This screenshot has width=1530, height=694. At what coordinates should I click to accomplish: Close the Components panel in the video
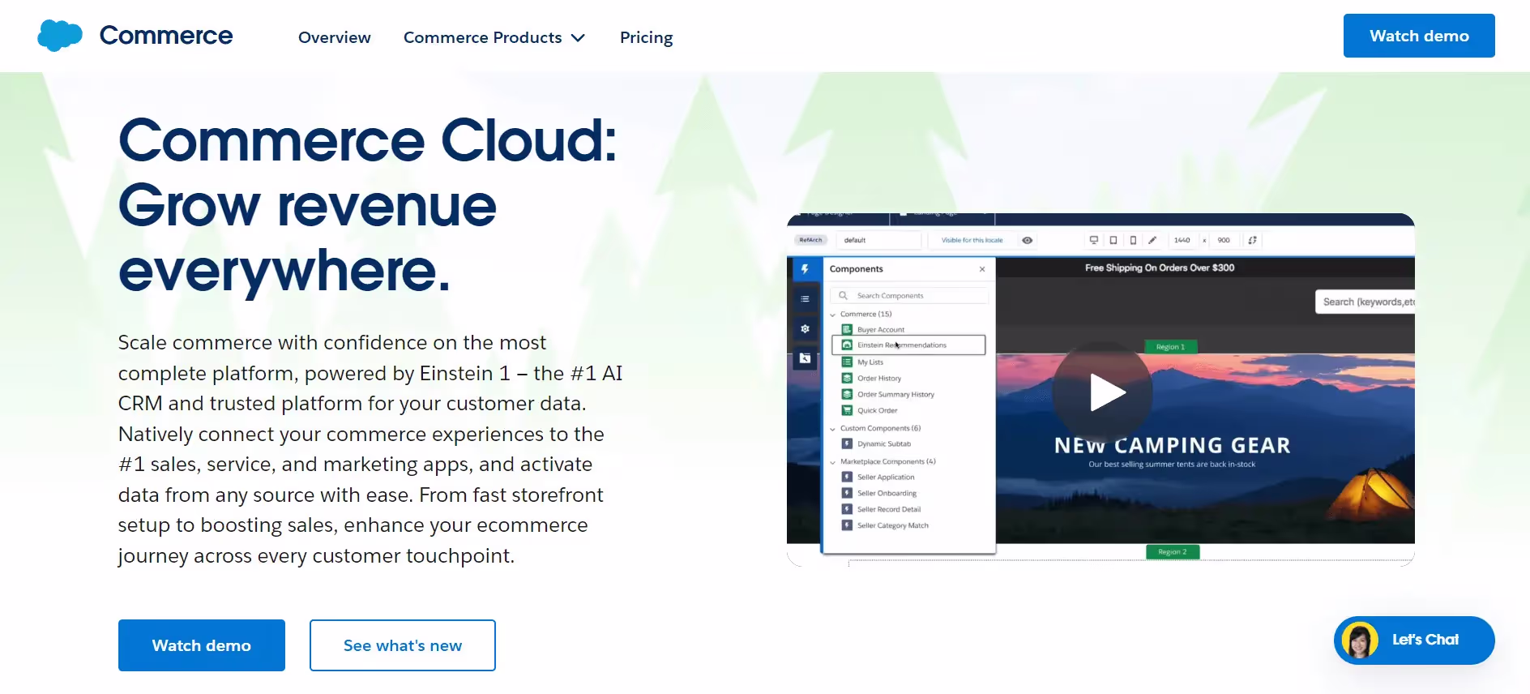click(982, 269)
